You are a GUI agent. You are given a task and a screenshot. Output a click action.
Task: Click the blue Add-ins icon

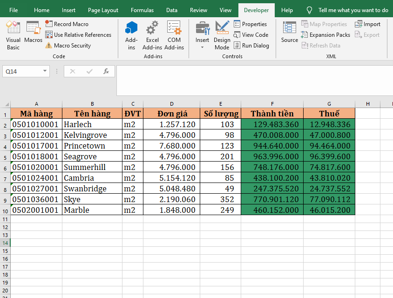[131, 35]
